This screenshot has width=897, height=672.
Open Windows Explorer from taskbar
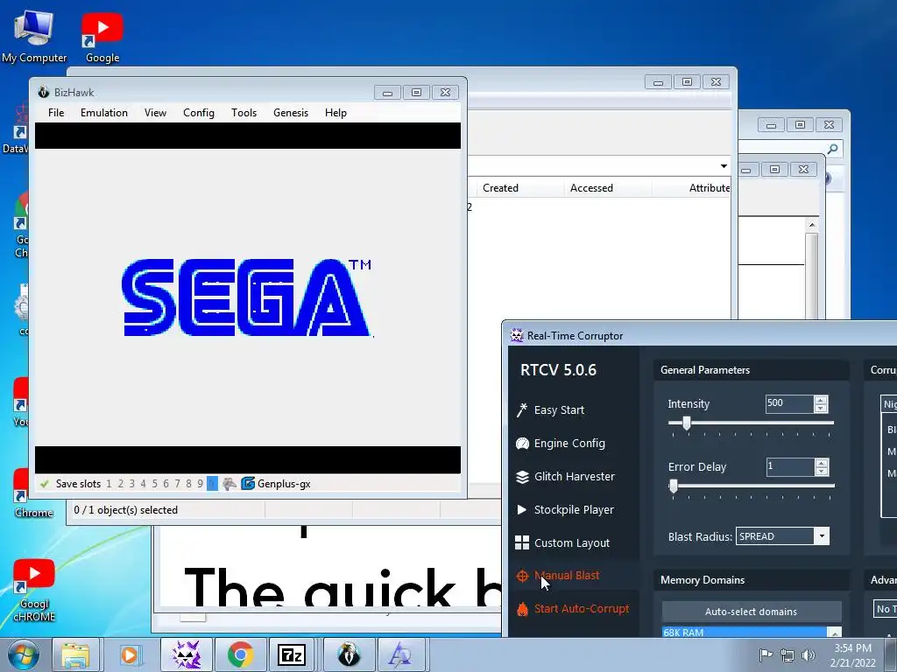click(x=75, y=654)
